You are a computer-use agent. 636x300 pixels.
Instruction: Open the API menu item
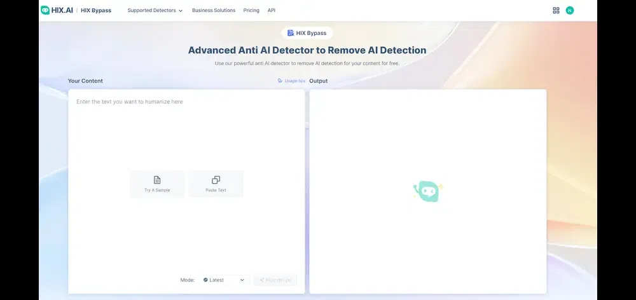272,11
